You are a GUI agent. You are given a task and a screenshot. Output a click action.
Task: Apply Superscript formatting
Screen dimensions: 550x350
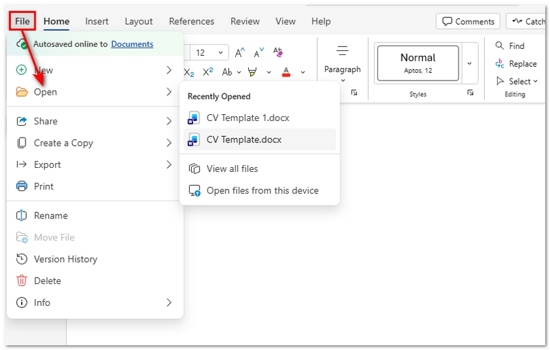coord(208,72)
